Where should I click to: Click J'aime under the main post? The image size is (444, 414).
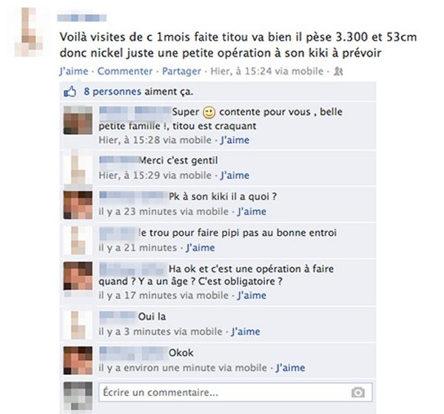tap(73, 71)
